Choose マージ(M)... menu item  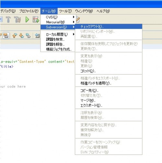109,100
